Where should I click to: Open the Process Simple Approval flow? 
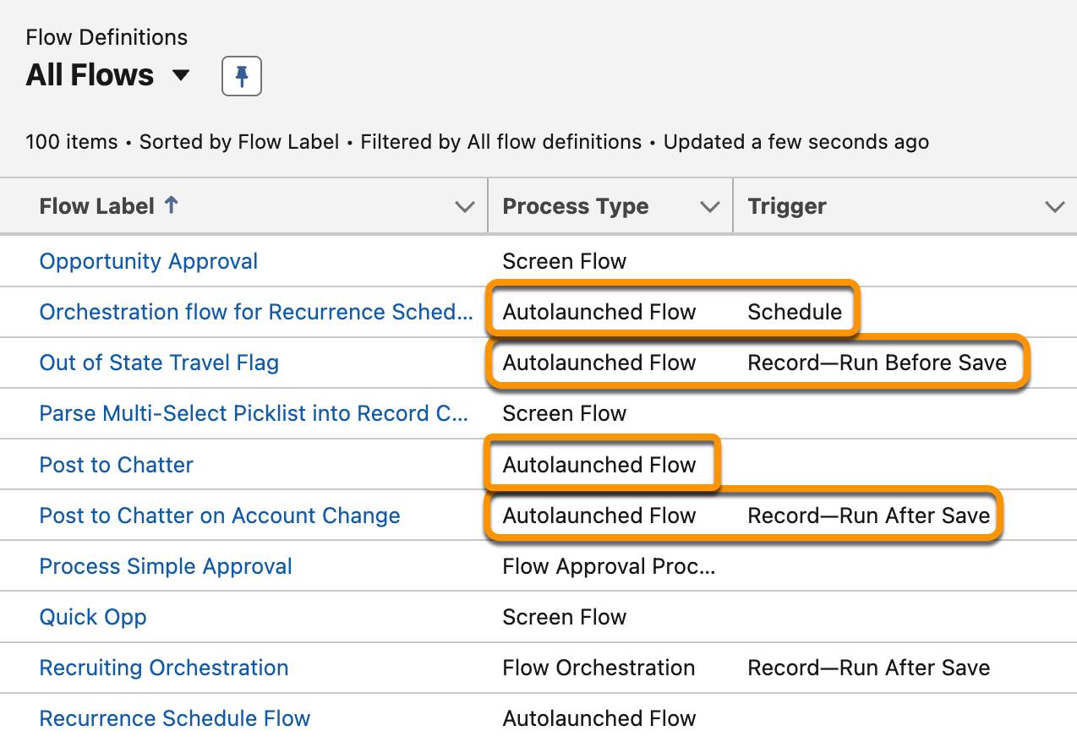pos(166,566)
